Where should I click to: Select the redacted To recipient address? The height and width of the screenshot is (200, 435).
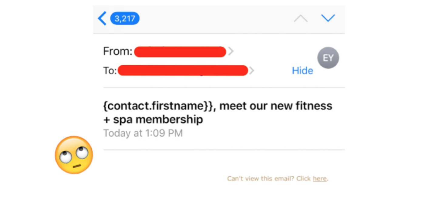tap(183, 71)
